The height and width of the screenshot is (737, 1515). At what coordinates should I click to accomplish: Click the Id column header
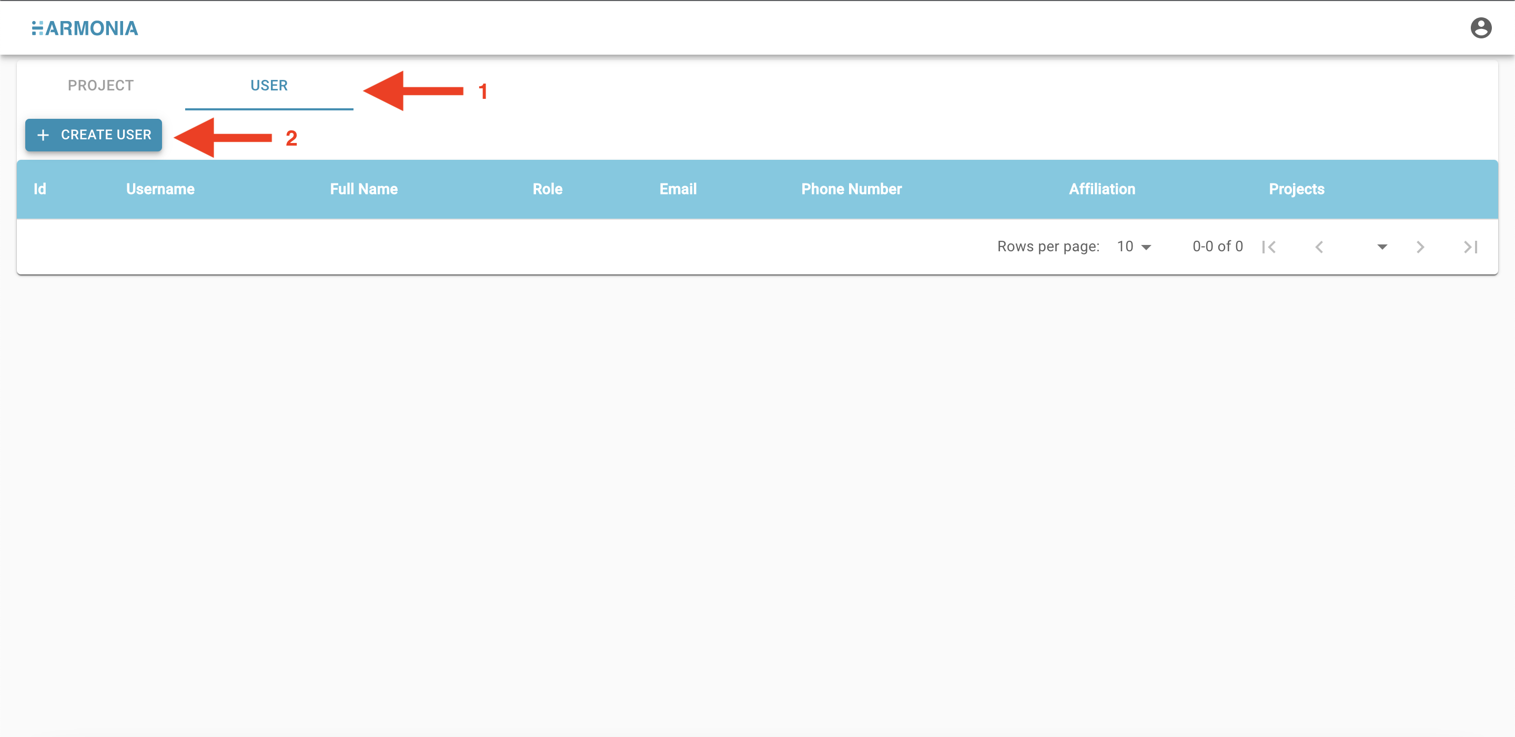click(39, 189)
